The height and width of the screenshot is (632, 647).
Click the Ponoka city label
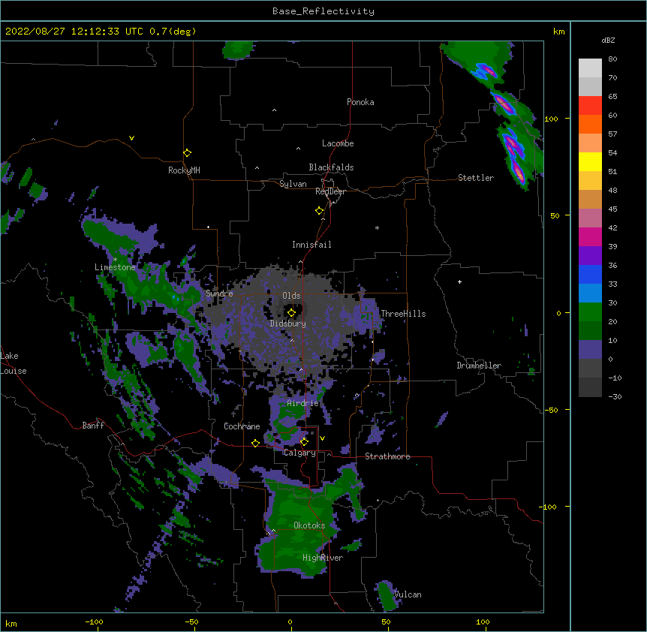360,102
